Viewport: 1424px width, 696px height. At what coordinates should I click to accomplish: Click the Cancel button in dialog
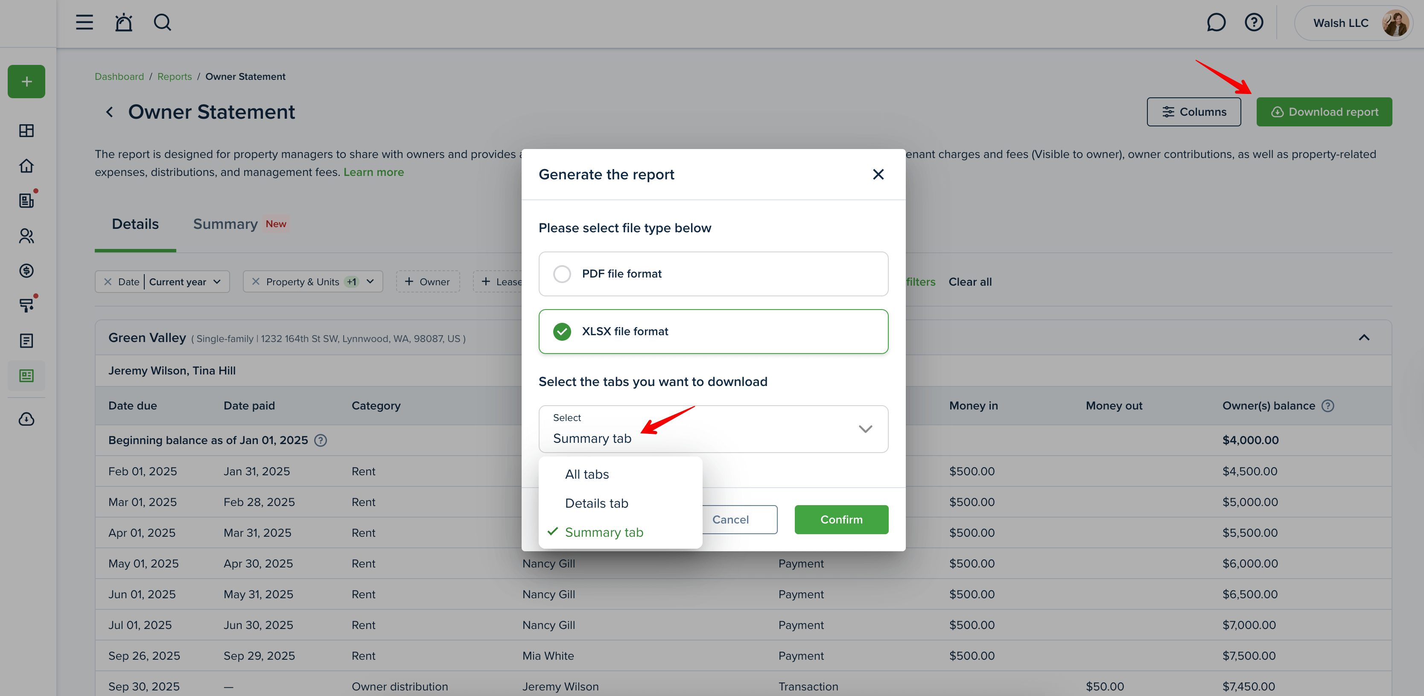730,520
